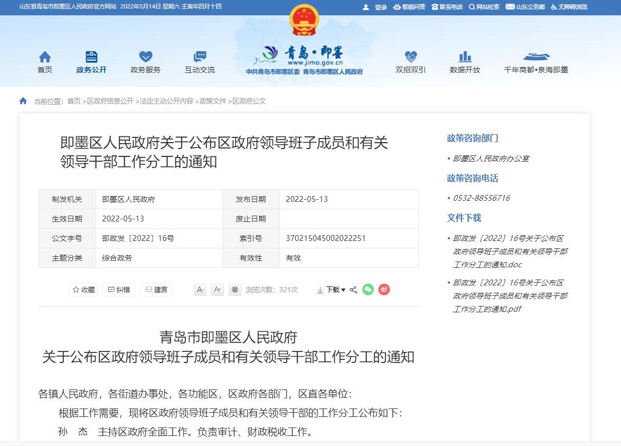Click the 纠错 error report button
This screenshot has height=446, width=621.
coord(119,290)
